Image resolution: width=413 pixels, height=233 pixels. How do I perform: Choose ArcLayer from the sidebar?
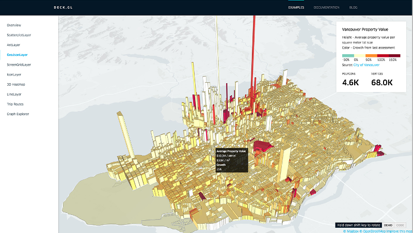pos(13,44)
